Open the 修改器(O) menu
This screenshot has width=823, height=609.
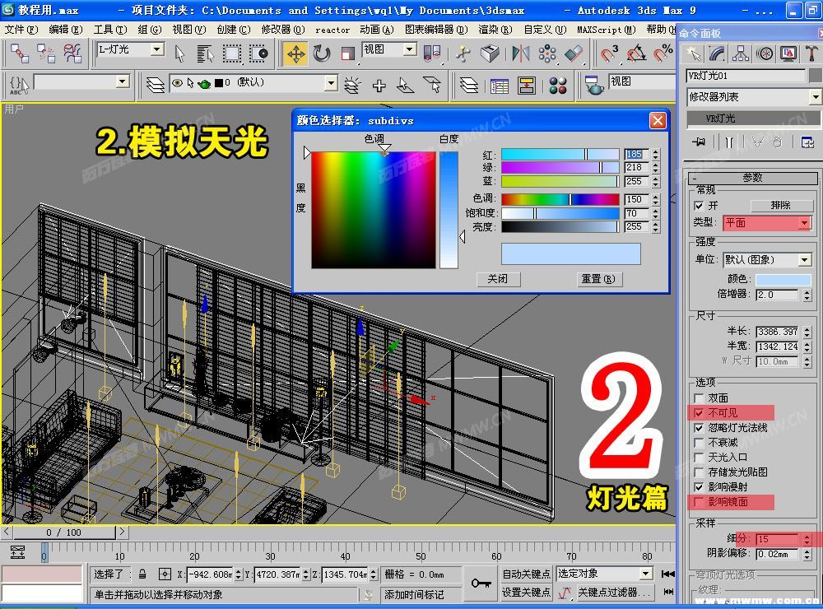pos(283,30)
